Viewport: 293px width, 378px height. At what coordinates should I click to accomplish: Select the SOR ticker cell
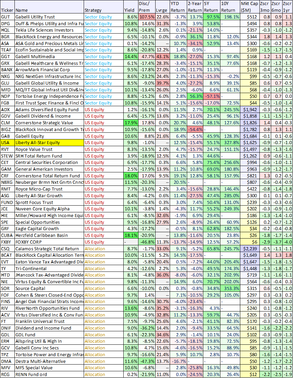pos(7,288)
